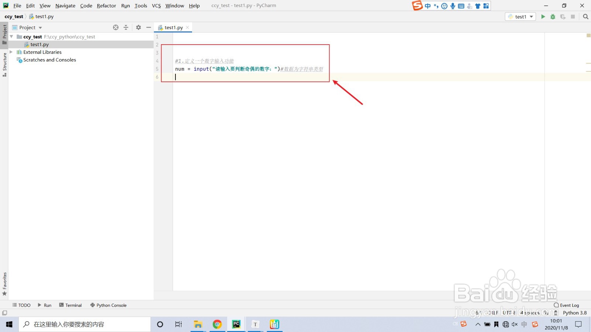Click ccy_test breadcrumb in navigation bar
591x332 pixels.
[14, 17]
